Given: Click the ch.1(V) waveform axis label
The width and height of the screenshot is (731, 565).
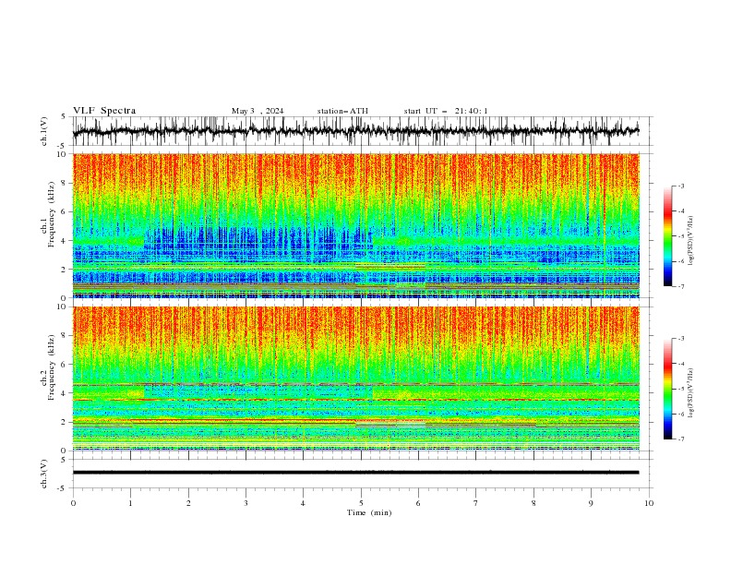Looking at the screenshot, I should (44, 131).
